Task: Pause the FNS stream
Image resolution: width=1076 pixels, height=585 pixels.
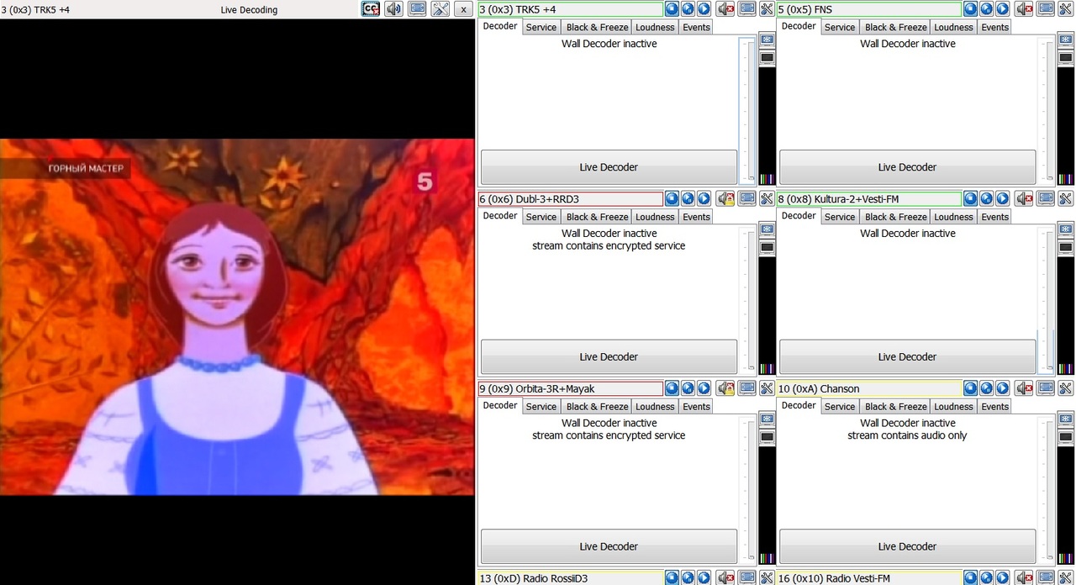Action: pos(987,9)
